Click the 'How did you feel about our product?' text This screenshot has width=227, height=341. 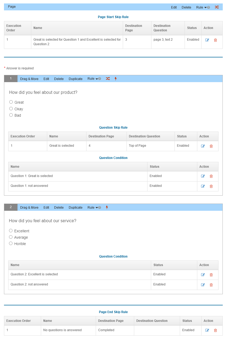click(43, 92)
